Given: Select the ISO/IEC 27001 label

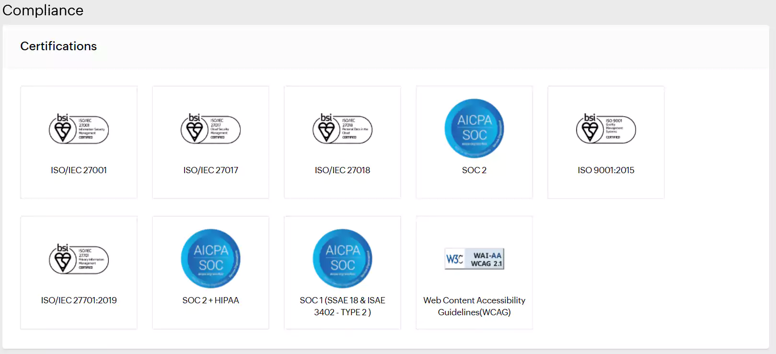Looking at the screenshot, I should 79,170.
